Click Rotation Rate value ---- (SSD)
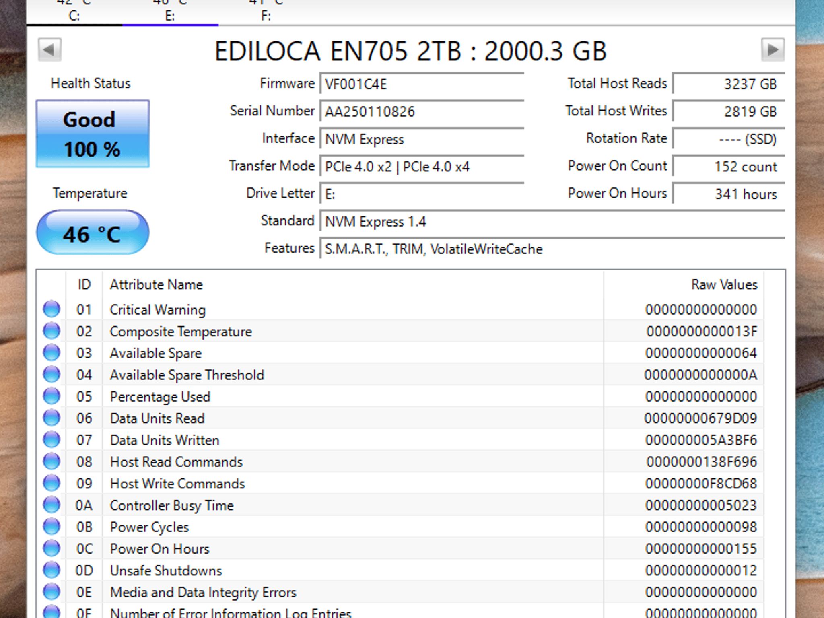This screenshot has width=824, height=618. [x=729, y=139]
